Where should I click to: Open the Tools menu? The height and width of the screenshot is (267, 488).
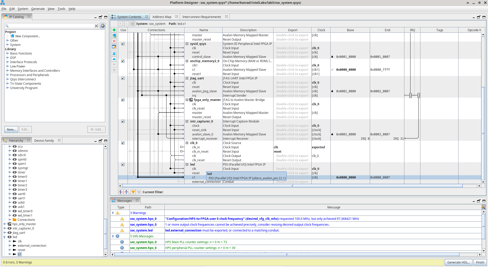61,9
